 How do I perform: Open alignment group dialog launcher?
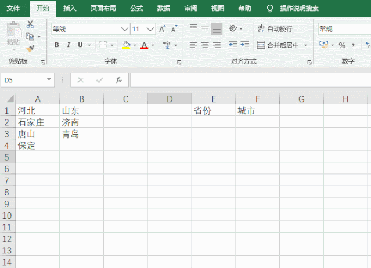click(309, 63)
